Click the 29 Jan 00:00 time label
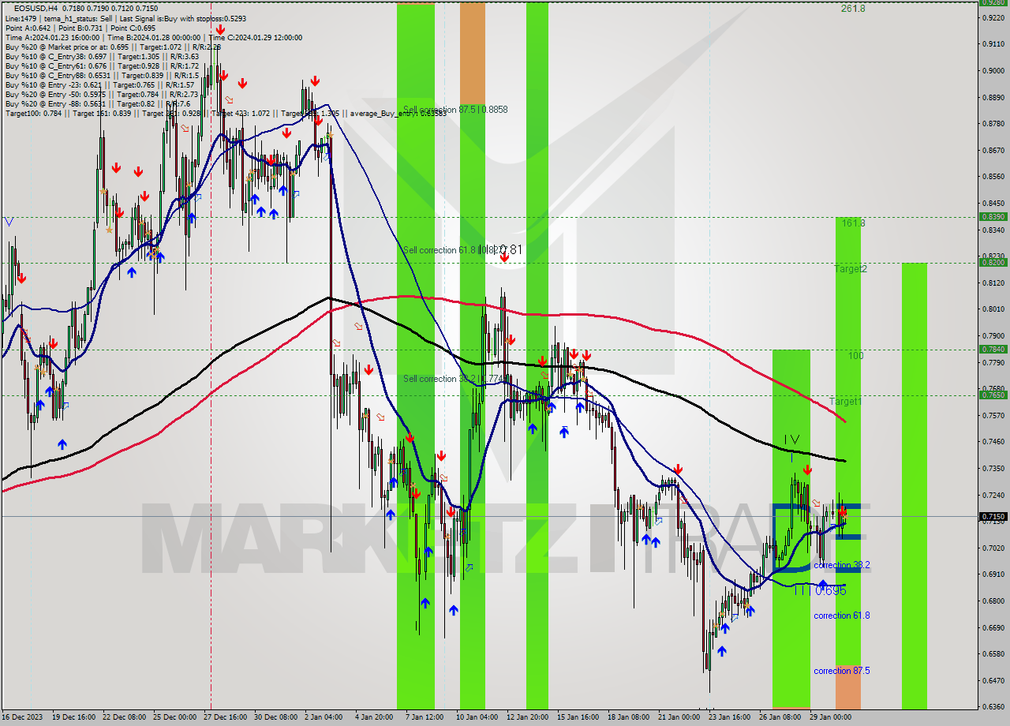The height and width of the screenshot is (726, 1010). point(830,717)
